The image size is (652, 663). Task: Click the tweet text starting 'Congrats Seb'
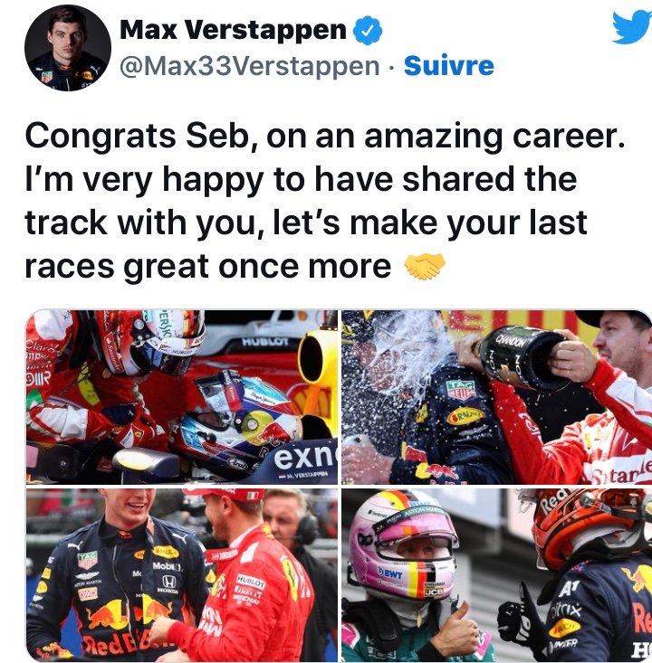click(325, 201)
